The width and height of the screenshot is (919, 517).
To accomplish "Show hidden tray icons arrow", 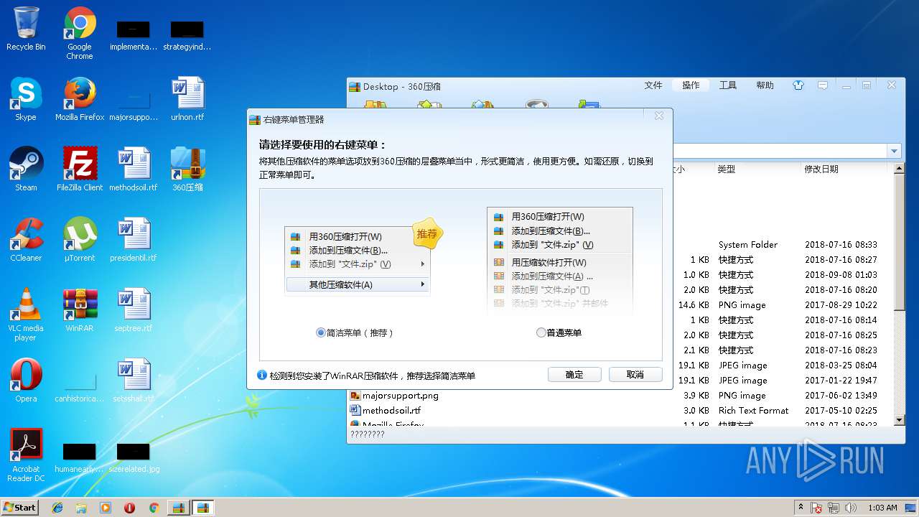I will [801, 508].
